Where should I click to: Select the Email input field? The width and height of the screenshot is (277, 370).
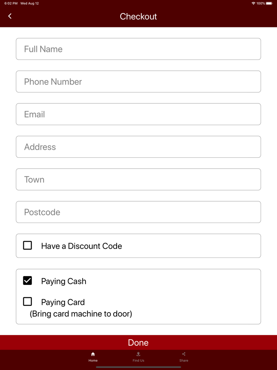click(x=138, y=114)
